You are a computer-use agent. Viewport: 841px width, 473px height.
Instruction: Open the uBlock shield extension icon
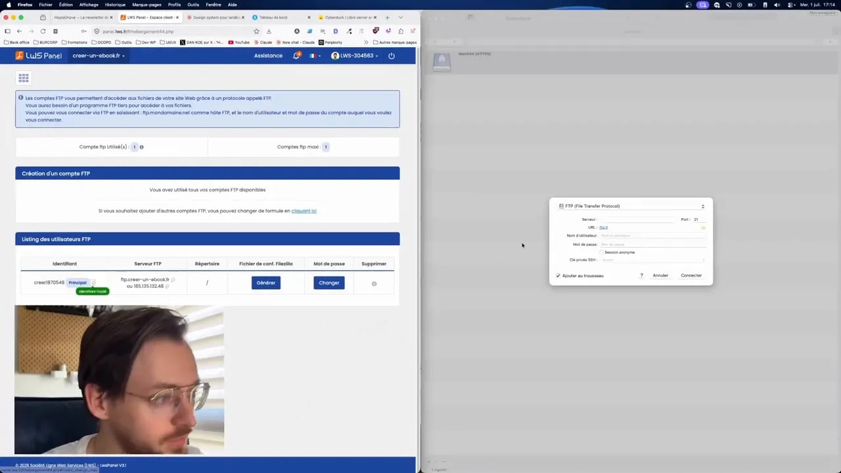(x=375, y=30)
